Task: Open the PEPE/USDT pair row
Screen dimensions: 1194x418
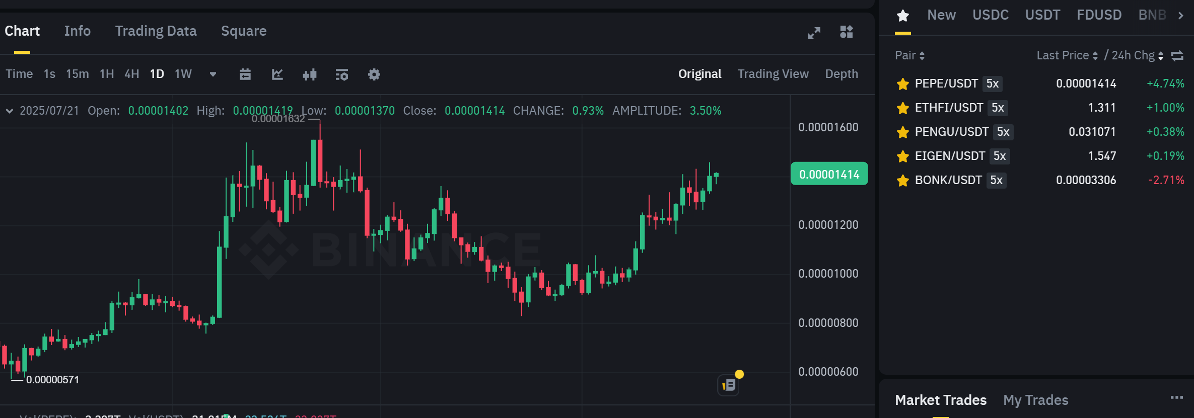Action: pos(1039,83)
